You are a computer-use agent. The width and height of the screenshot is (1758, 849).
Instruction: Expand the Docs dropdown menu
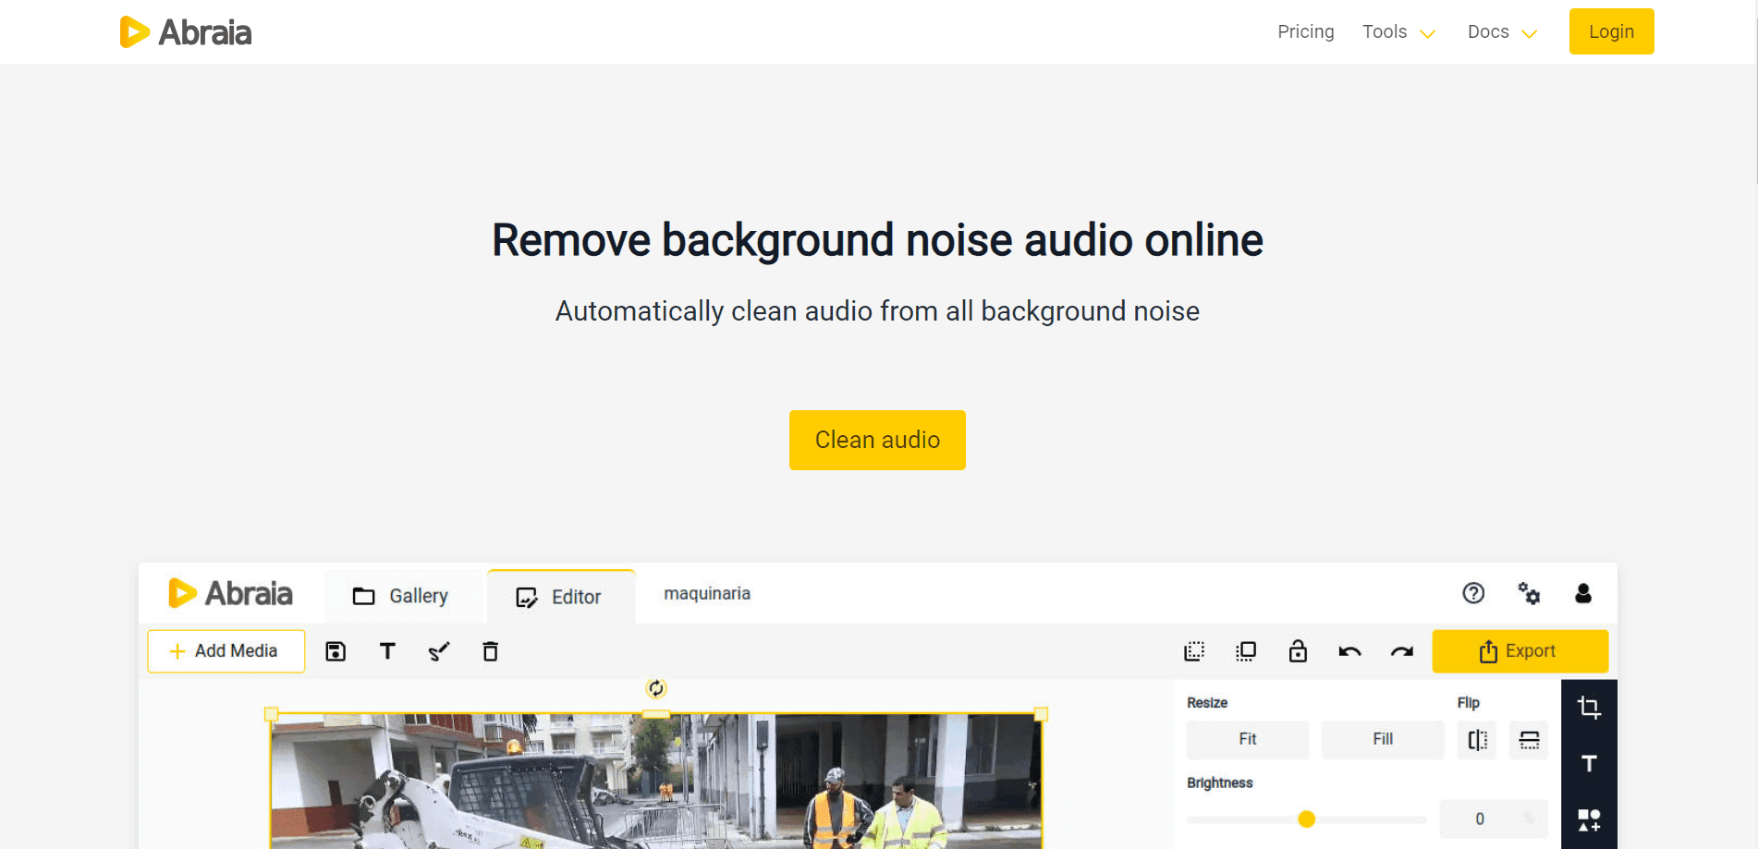coord(1502,32)
